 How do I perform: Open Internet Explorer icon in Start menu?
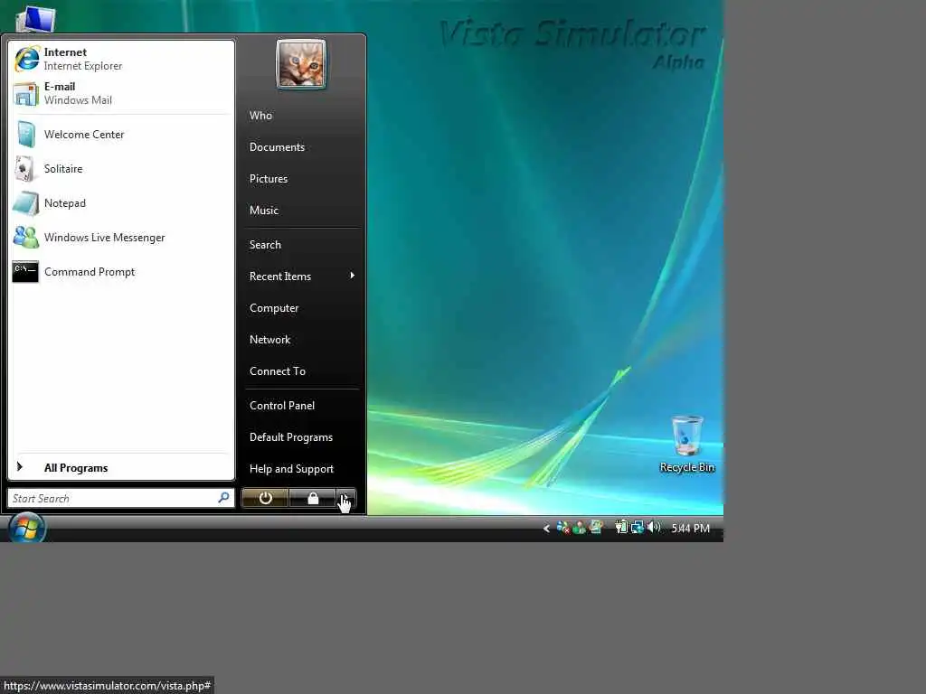[x=26, y=59]
